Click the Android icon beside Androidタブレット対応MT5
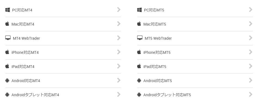 (x=139, y=95)
